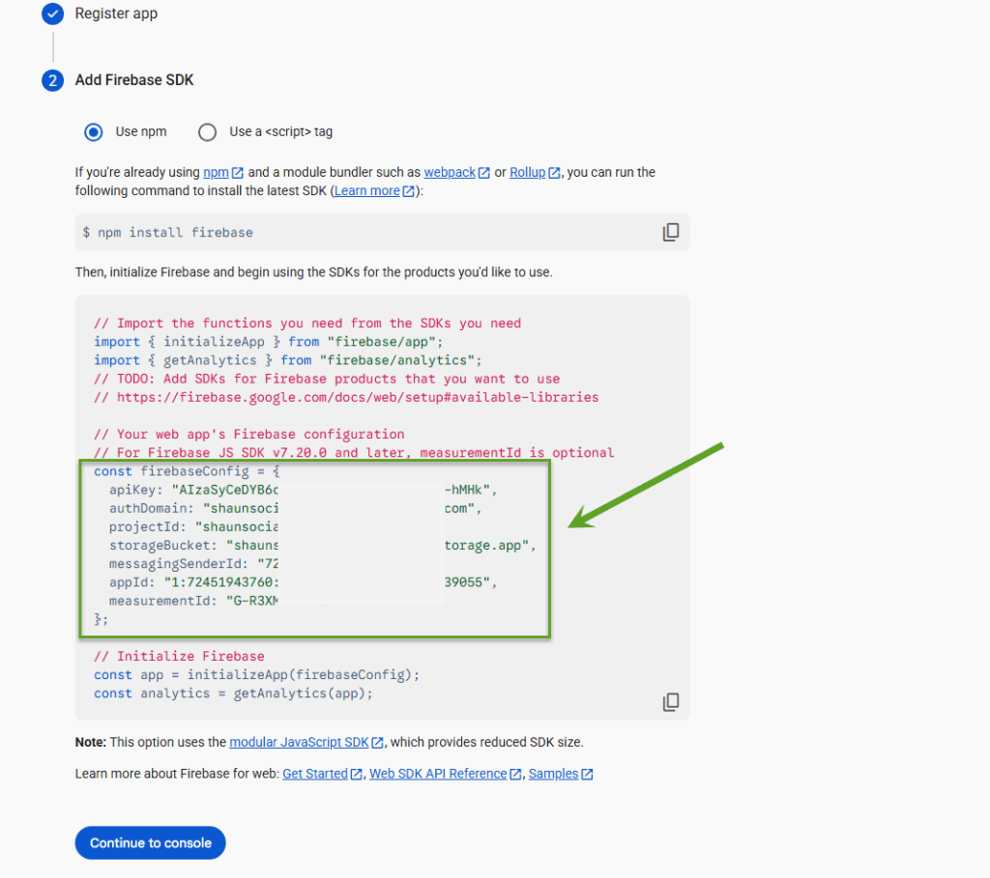Copy the npm install firebase command

(670, 232)
